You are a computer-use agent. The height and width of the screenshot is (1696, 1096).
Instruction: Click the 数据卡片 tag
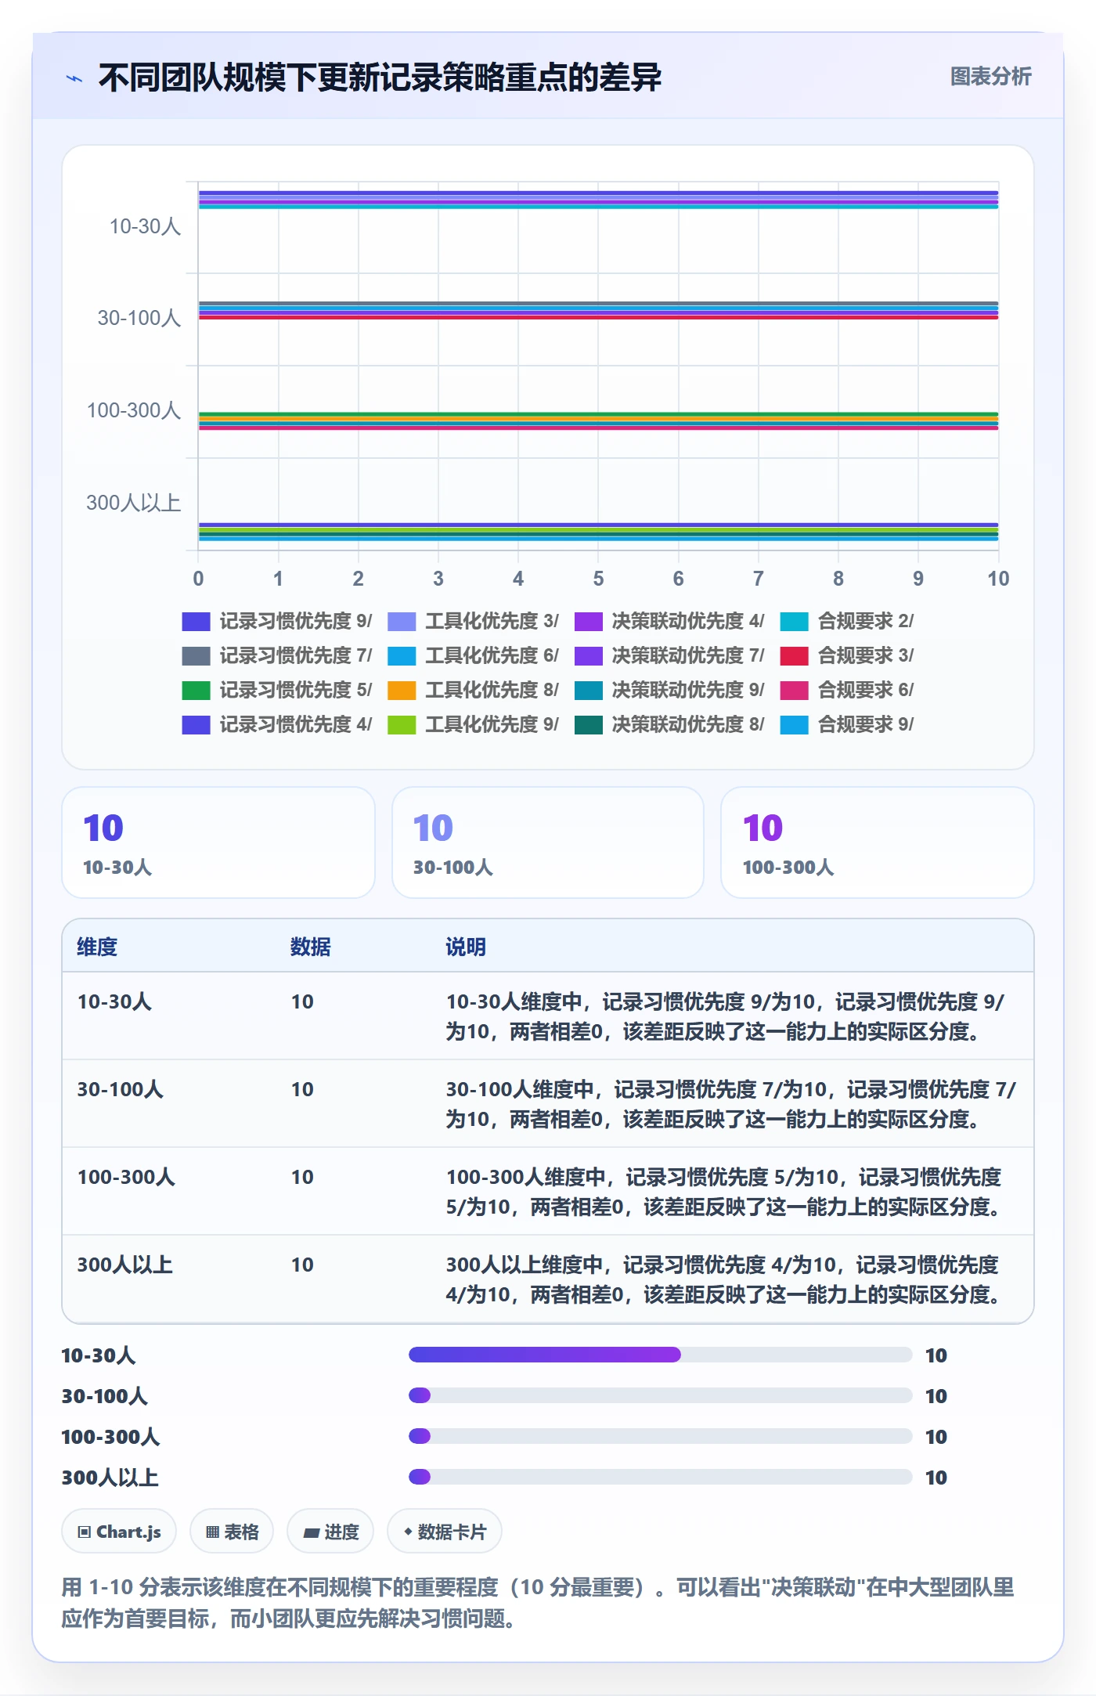tap(445, 1532)
